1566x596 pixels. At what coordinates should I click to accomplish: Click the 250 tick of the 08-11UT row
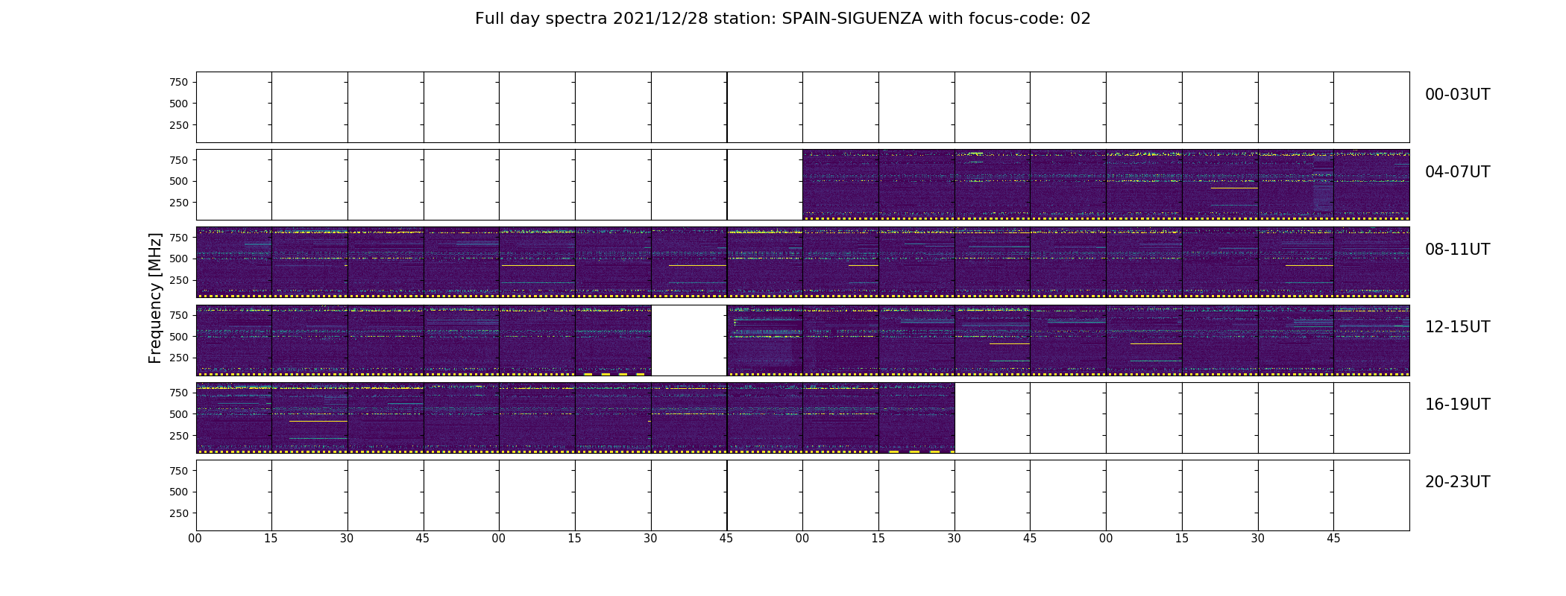179,280
